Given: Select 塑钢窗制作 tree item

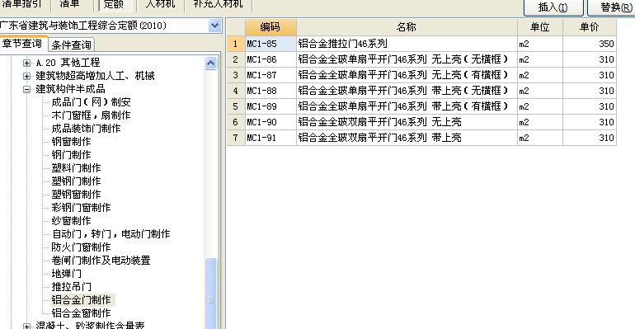Looking at the screenshot, I should [x=76, y=195].
